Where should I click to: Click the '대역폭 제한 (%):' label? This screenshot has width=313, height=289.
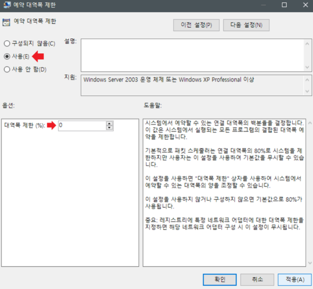24,126
